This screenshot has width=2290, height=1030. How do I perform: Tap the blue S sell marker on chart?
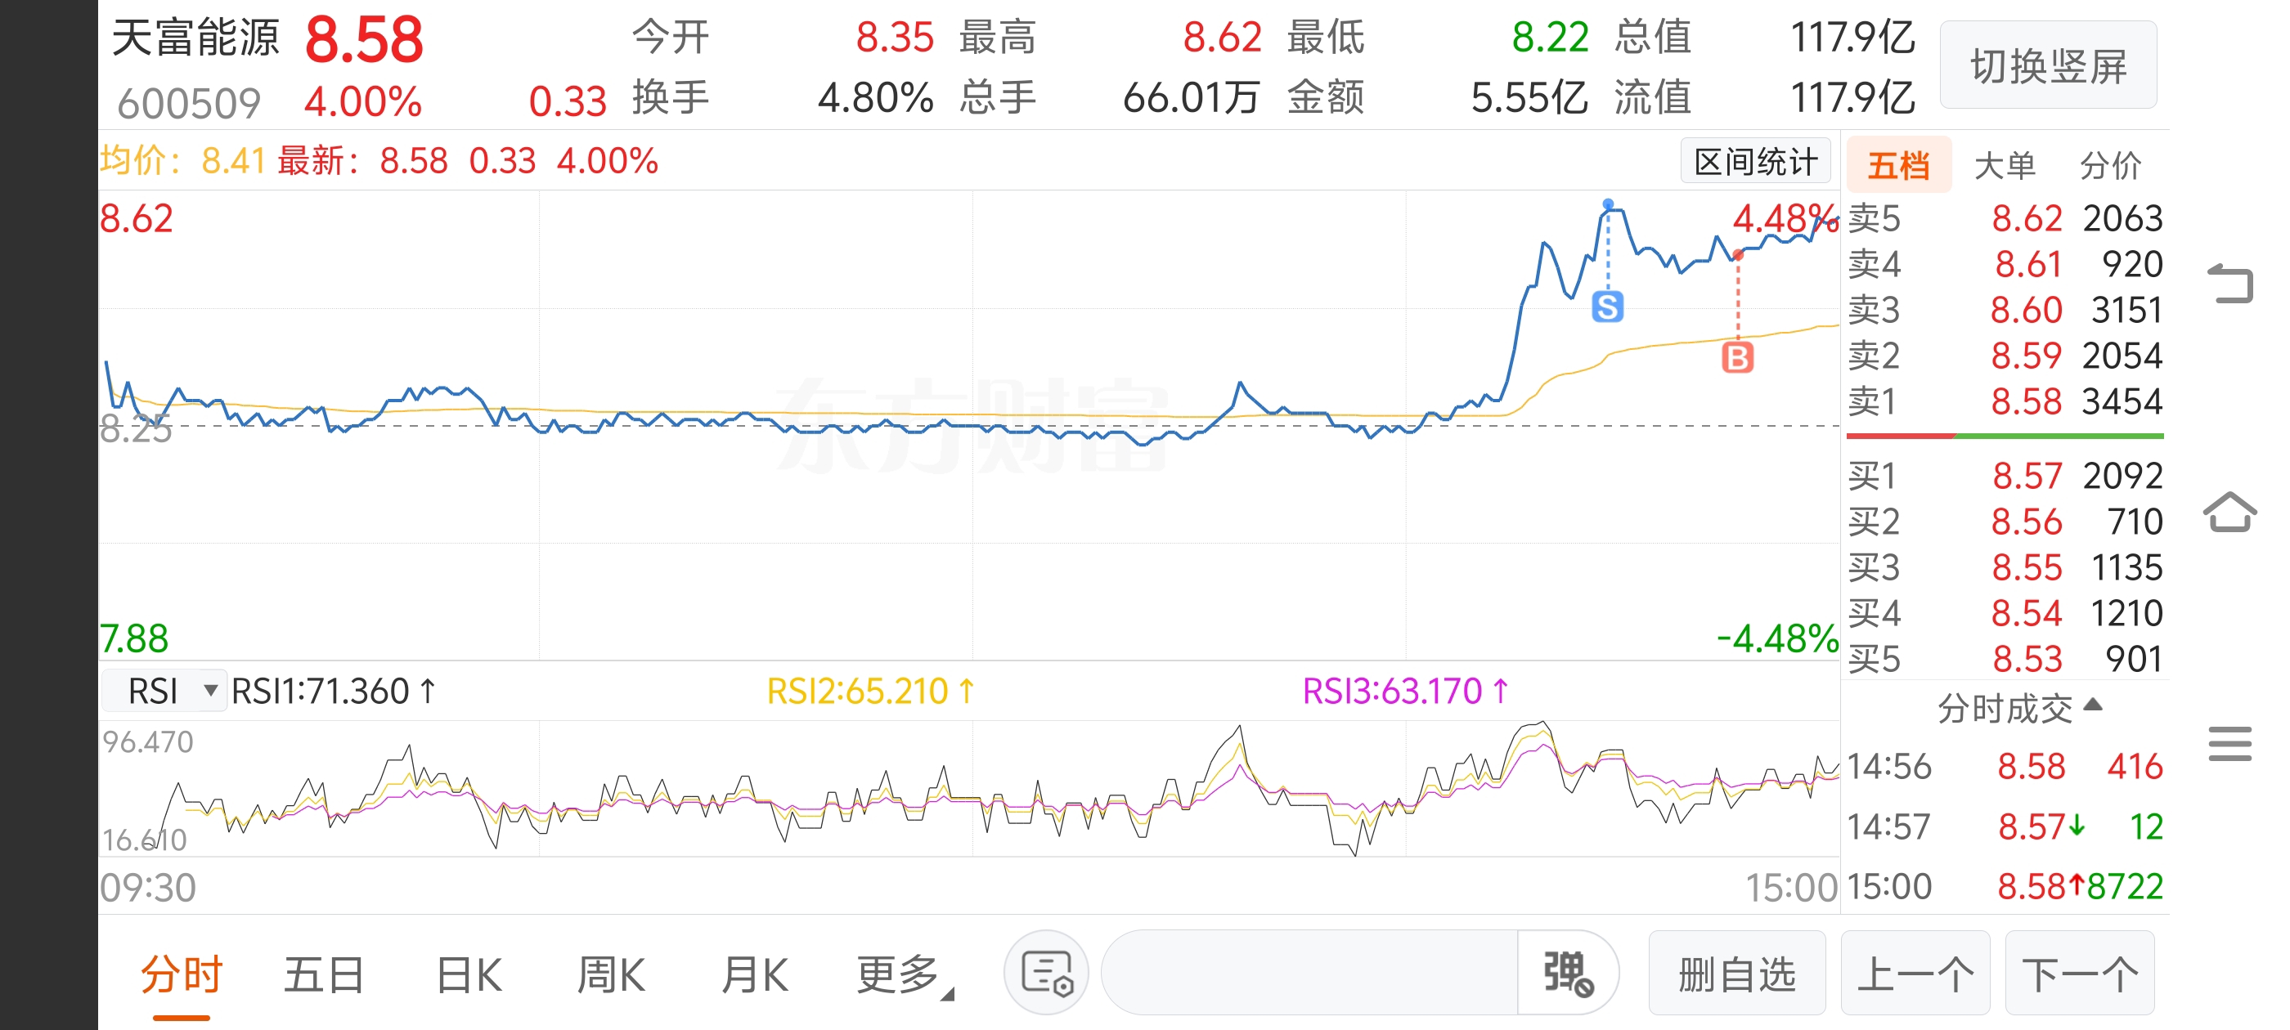(1606, 307)
